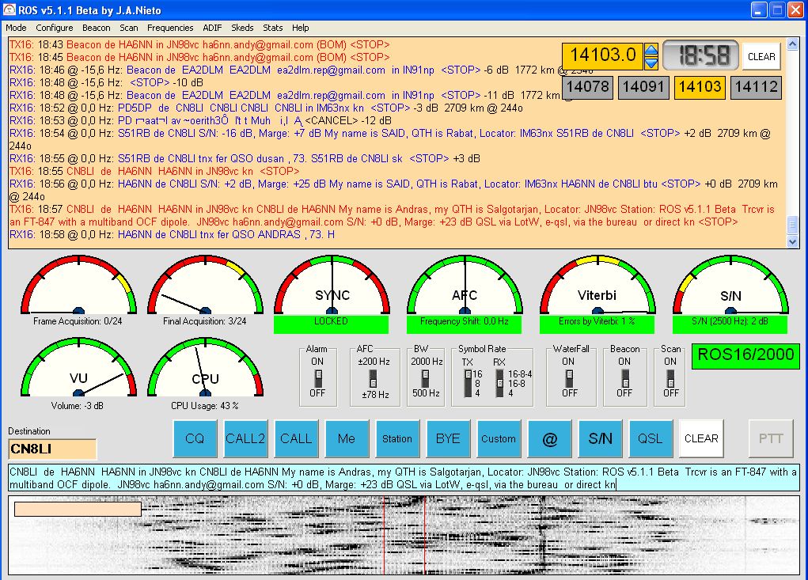Decrease frequency with the down arrow
Viewport: 808px width, 580px height.
tap(651, 63)
